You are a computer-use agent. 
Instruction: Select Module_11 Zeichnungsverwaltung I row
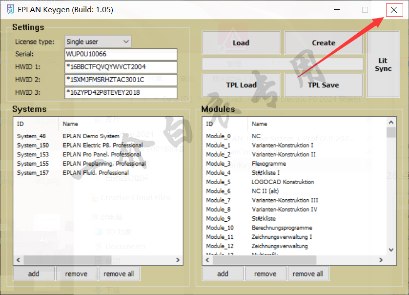[294, 237]
